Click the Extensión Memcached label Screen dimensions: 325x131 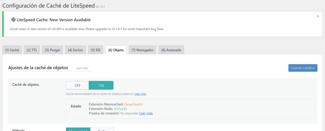[106, 104]
